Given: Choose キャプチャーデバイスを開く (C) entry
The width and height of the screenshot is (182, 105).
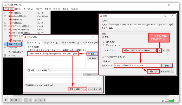Looking at the screenshot, I should (27, 30).
